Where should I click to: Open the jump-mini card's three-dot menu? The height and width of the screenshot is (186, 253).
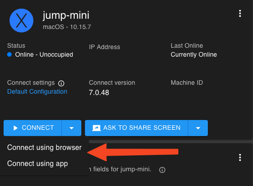tap(240, 13)
